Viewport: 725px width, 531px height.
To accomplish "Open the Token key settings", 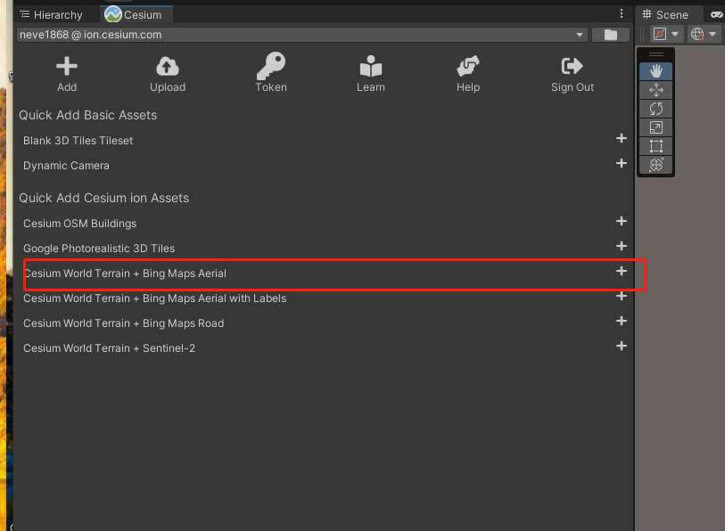I will click(271, 66).
